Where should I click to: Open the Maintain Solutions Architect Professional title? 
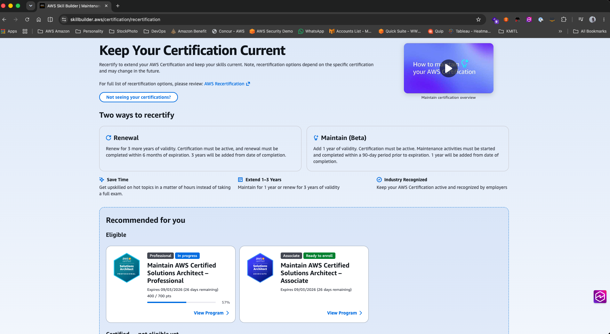click(181, 273)
